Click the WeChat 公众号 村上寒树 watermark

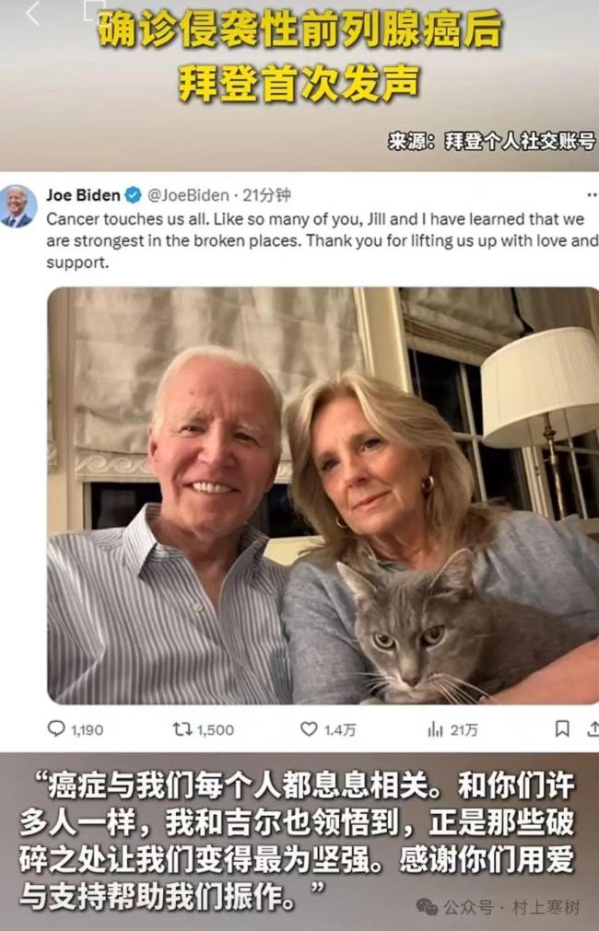(498, 907)
